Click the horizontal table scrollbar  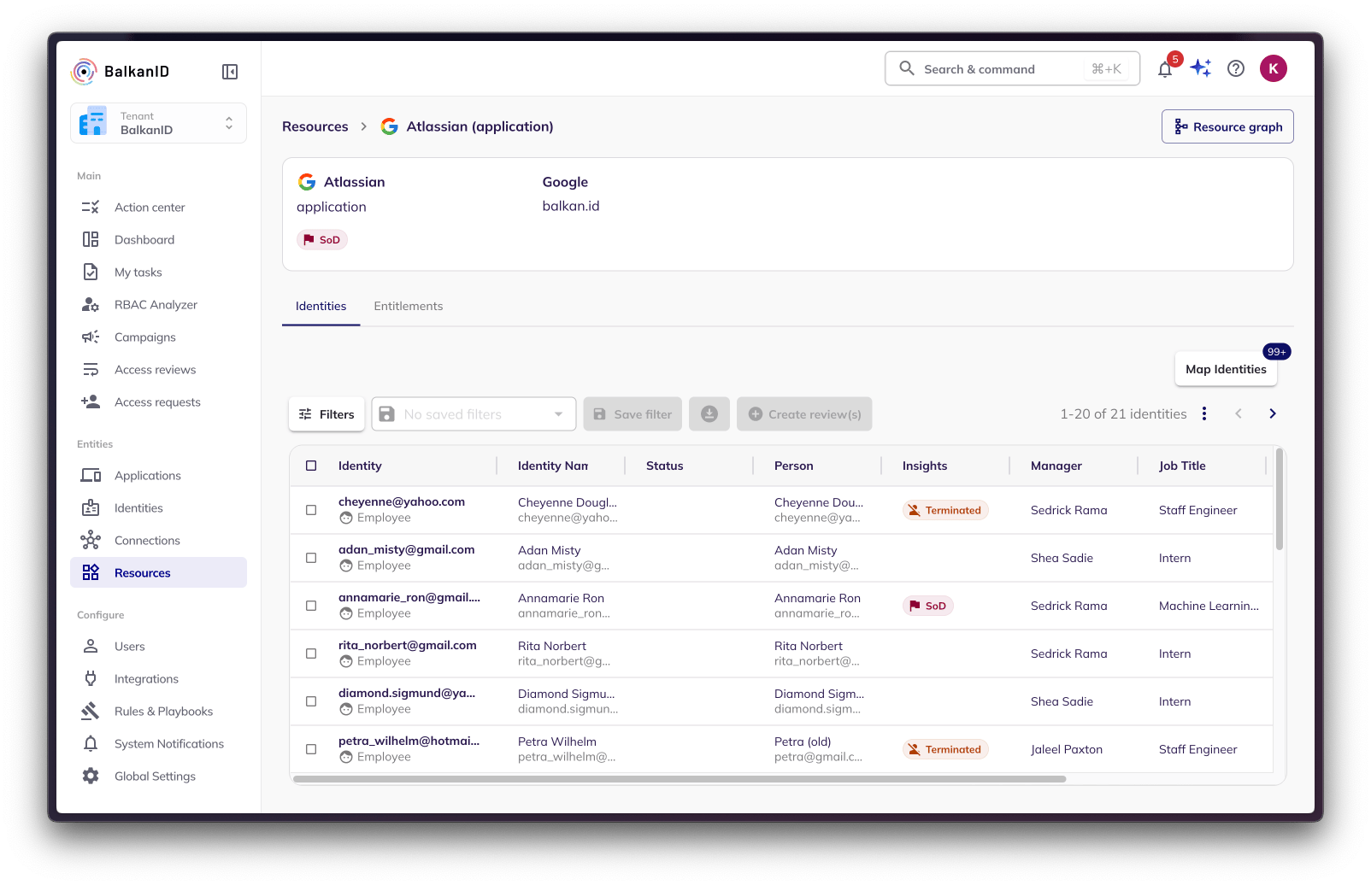pos(680,779)
